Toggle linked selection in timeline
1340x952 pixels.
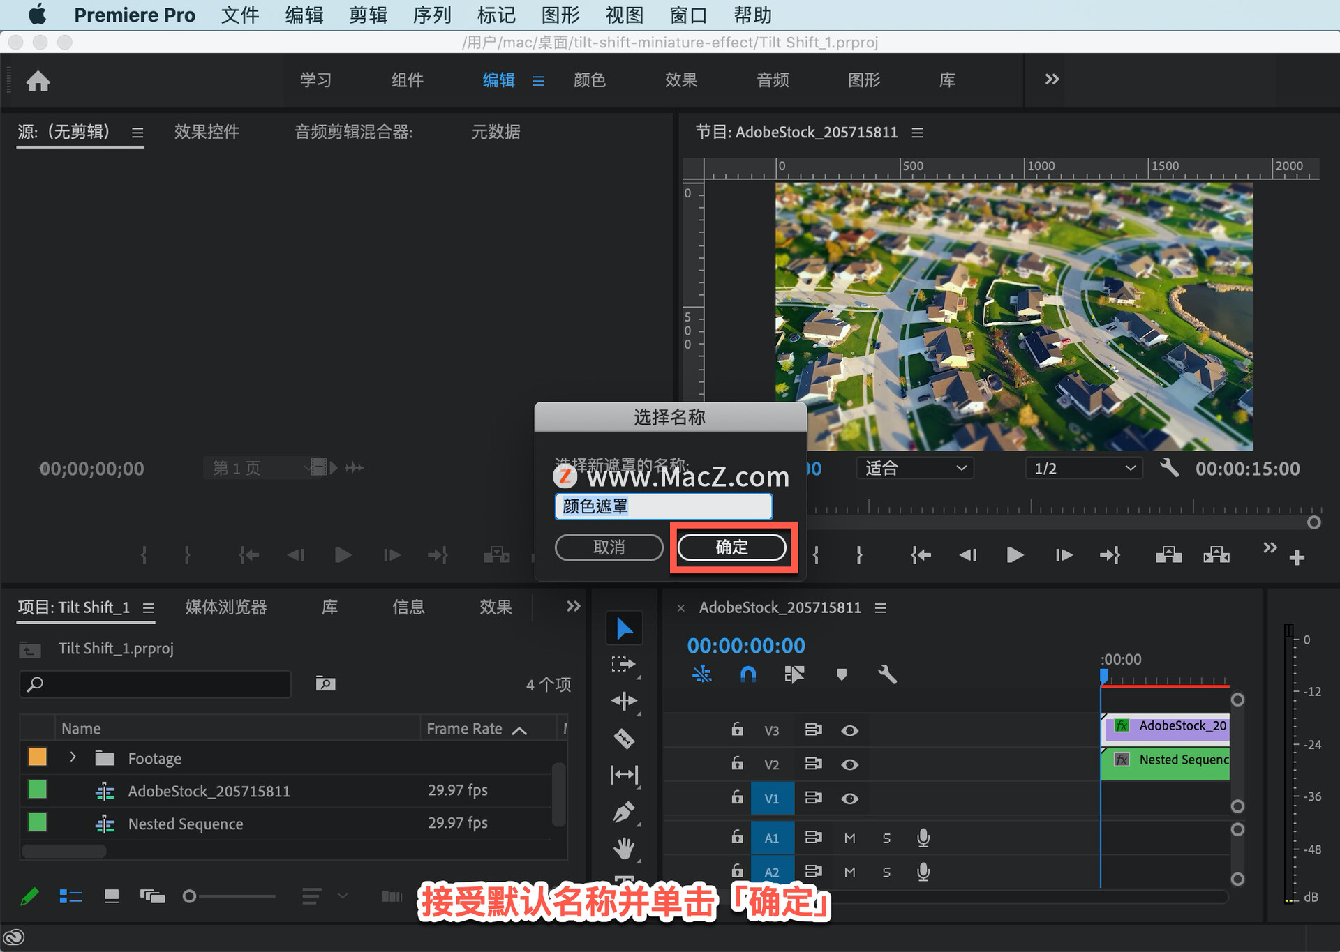794,674
